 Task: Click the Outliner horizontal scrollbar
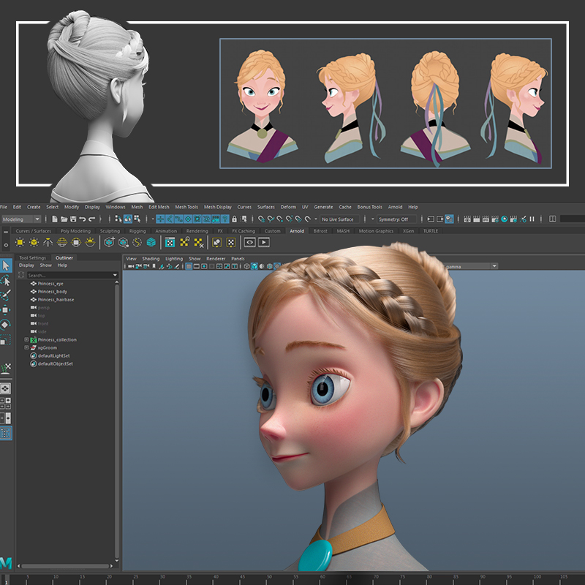tap(65, 566)
